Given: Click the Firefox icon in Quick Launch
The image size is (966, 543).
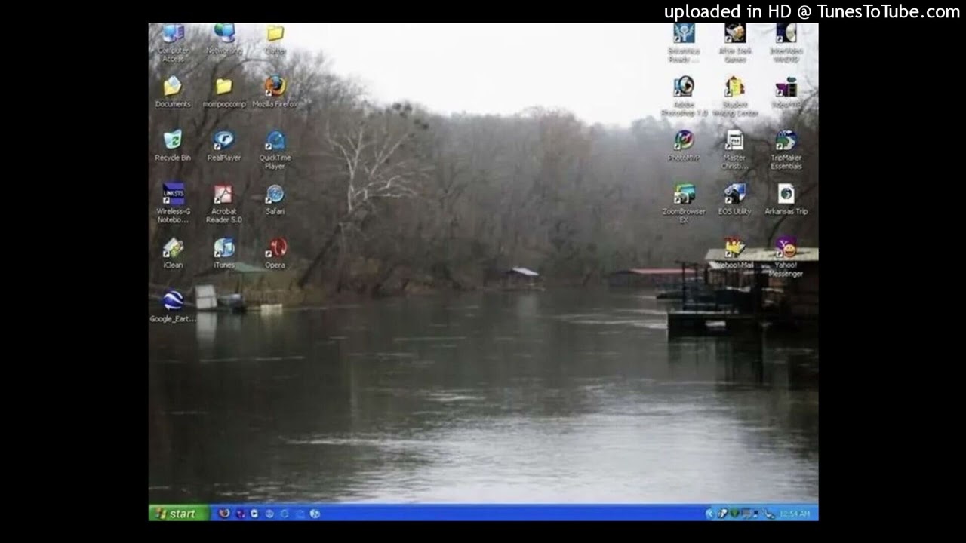Looking at the screenshot, I should click(x=223, y=514).
